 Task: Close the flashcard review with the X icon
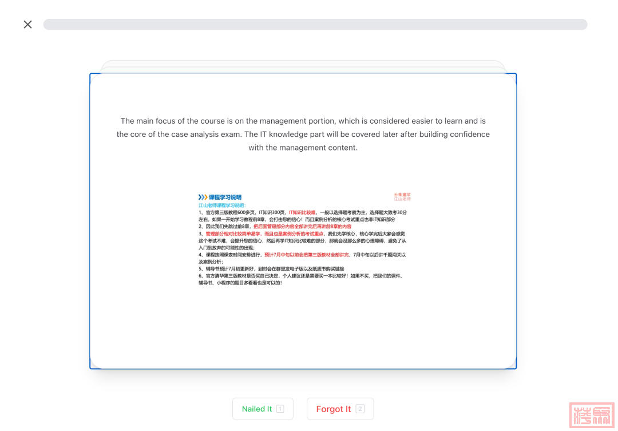[27, 24]
